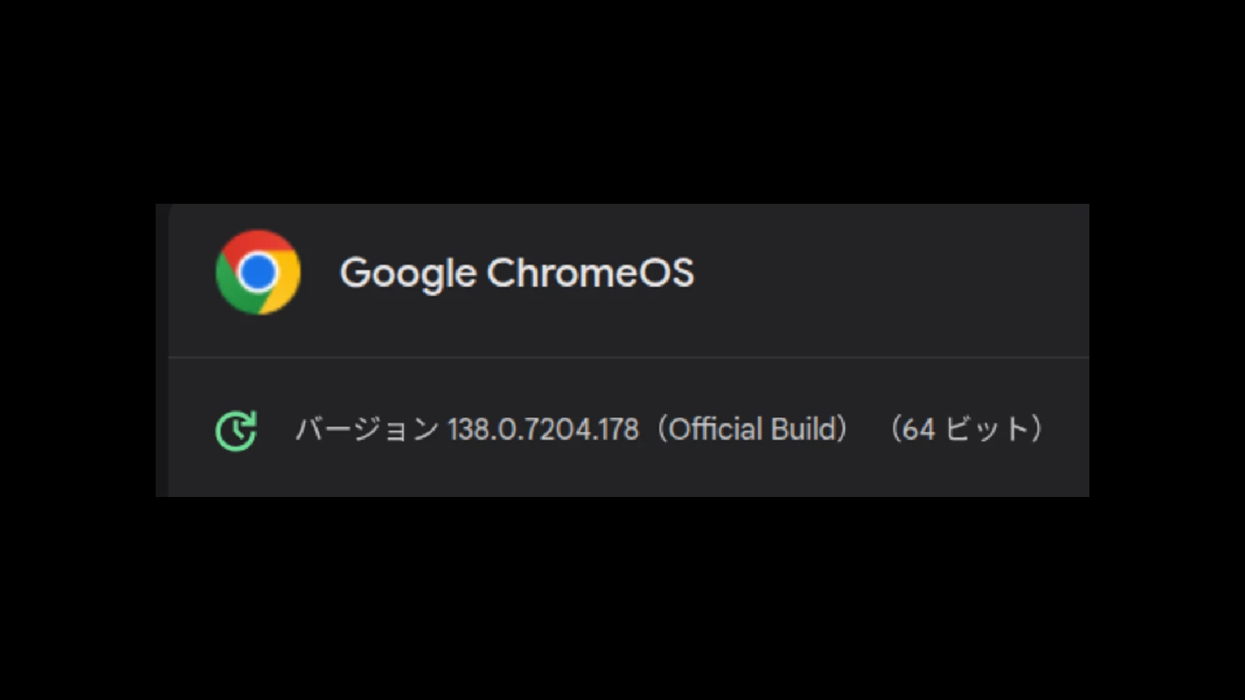Click the arrow tip of update icon
The image size is (1245, 700).
[250, 418]
